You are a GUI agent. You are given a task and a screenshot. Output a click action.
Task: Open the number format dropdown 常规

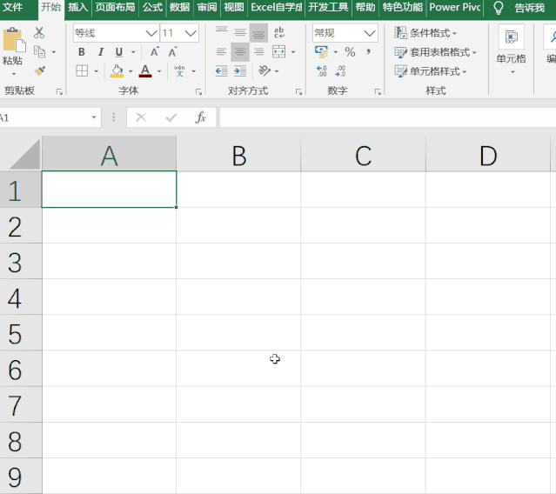click(x=370, y=33)
